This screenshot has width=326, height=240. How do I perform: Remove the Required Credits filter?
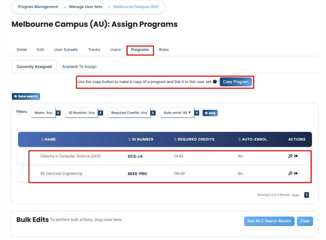(153, 113)
